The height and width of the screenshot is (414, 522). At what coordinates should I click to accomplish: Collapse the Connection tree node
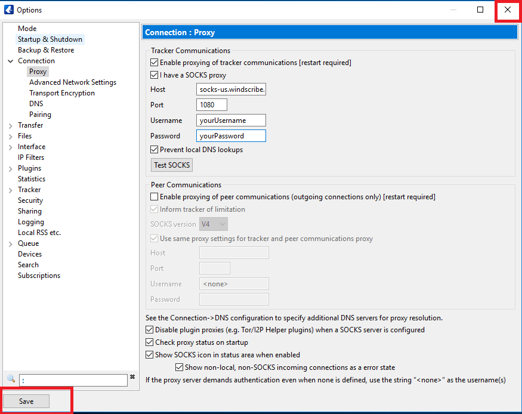[11, 61]
